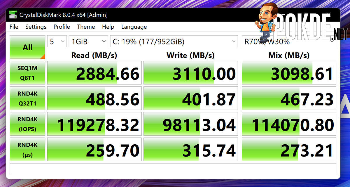Start the RND4K Q32T1 test

[x=28, y=98]
